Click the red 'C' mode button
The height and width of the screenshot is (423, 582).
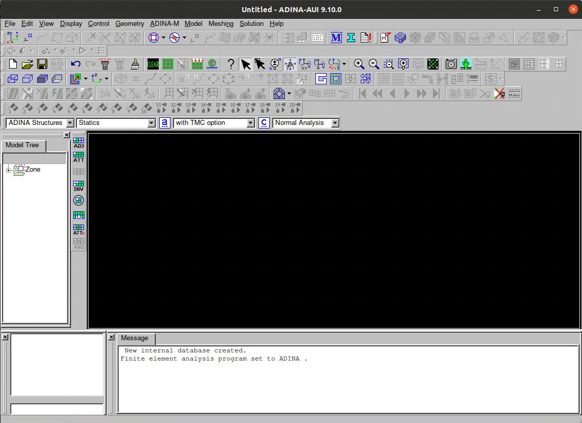pyautogui.click(x=264, y=122)
